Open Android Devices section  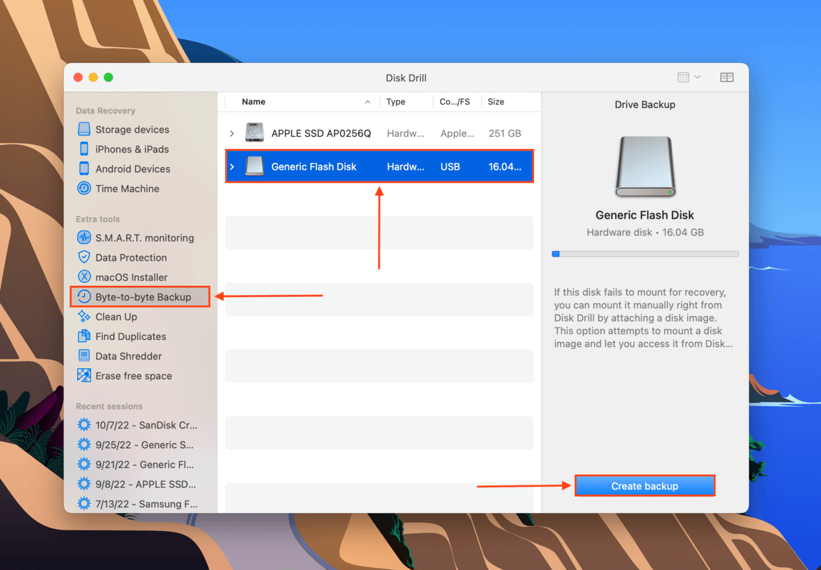pyautogui.click(x=124, y=169)
